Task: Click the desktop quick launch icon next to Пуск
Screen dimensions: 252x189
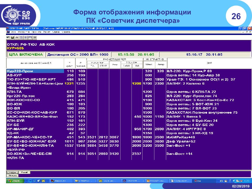Action: click(30, 181)
